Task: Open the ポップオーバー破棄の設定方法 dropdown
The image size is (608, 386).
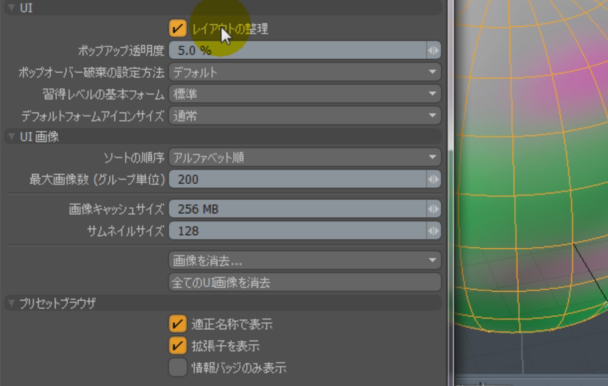Action: click(304, 72)
